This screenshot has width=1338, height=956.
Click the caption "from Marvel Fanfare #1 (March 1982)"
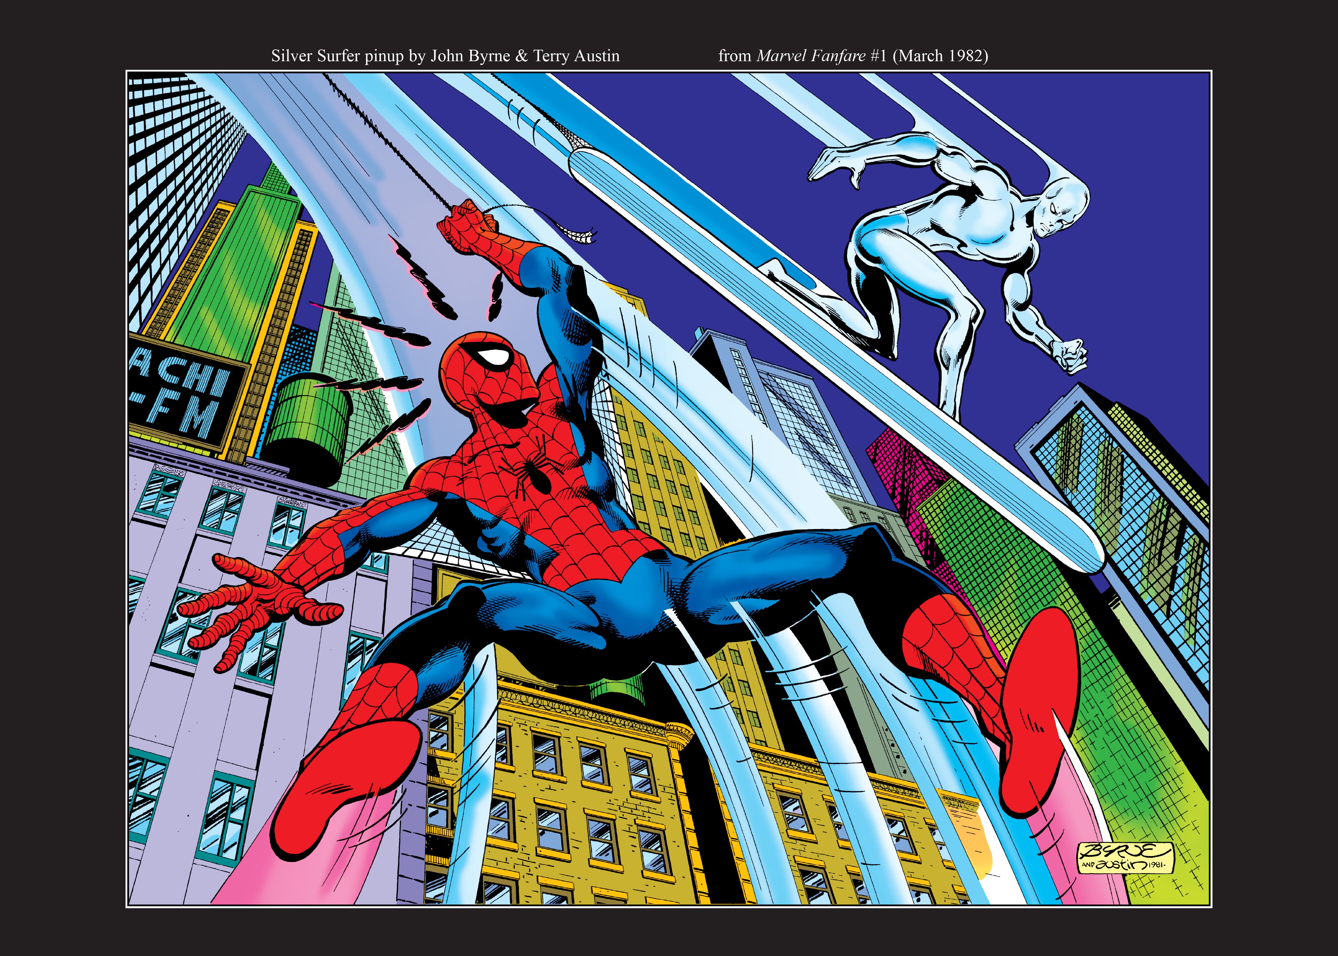point(853,56)
